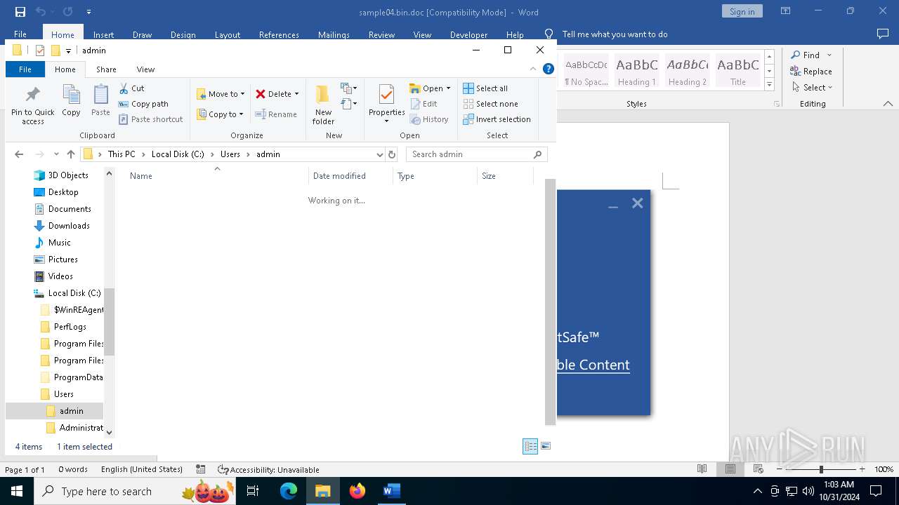Image resolution: width=899 pixels, height=505 pixels.
Task: Open Word Developer tab
Action: pos(468,34)
